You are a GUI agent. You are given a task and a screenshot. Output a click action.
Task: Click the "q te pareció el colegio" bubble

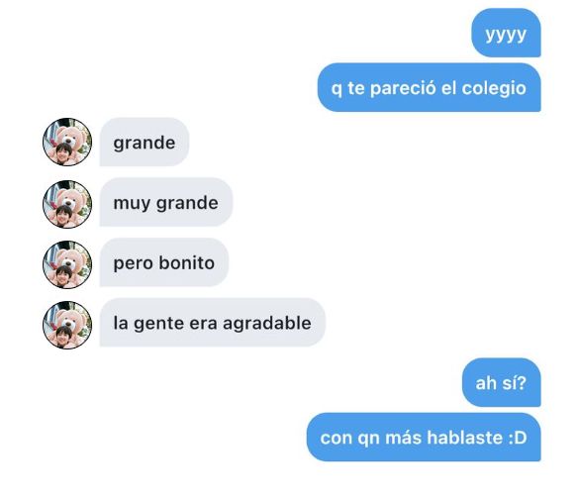pyautogui.click(x=430, y=87)
